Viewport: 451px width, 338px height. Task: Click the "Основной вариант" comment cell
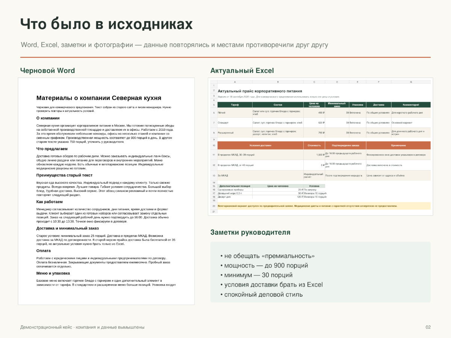[x=411, y=122]
